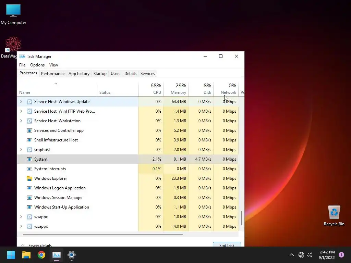Open the Options menu
This screenshot has height=263, width=351.
(x=37, y=65)
